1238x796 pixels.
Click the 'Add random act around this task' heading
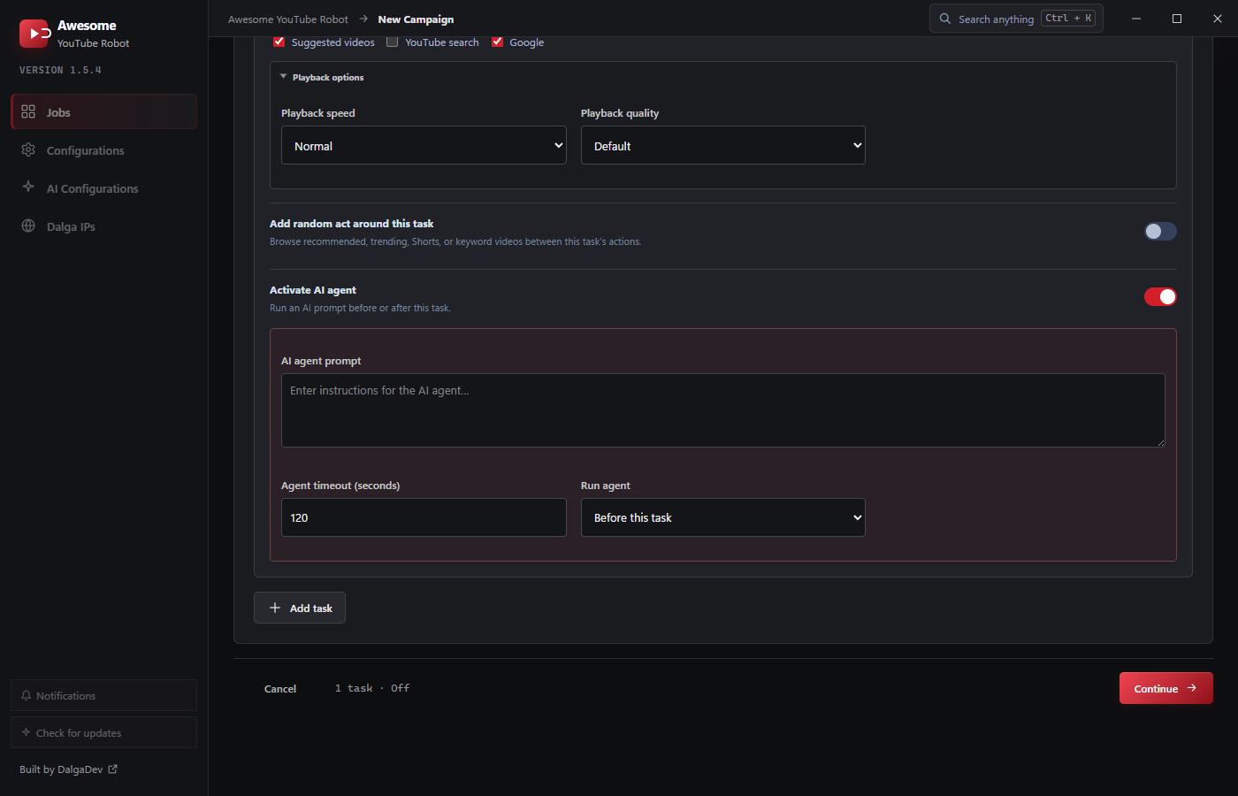352,224
